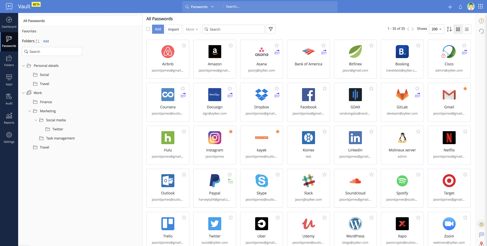Switch passwords to list view
The width and height of the screenshot is (487, 246).
[467, 29]
